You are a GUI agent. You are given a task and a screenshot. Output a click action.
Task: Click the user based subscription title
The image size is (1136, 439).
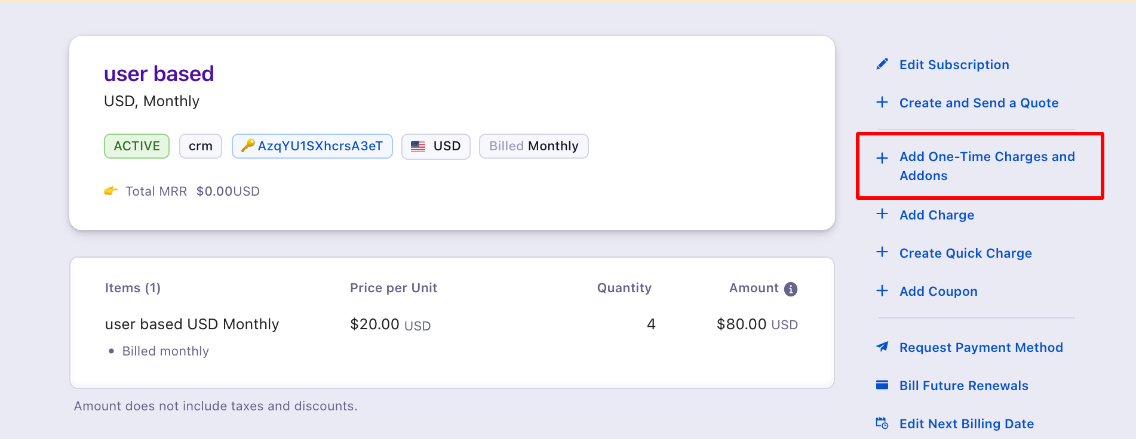pyautogui.click(x=159, y=73)
